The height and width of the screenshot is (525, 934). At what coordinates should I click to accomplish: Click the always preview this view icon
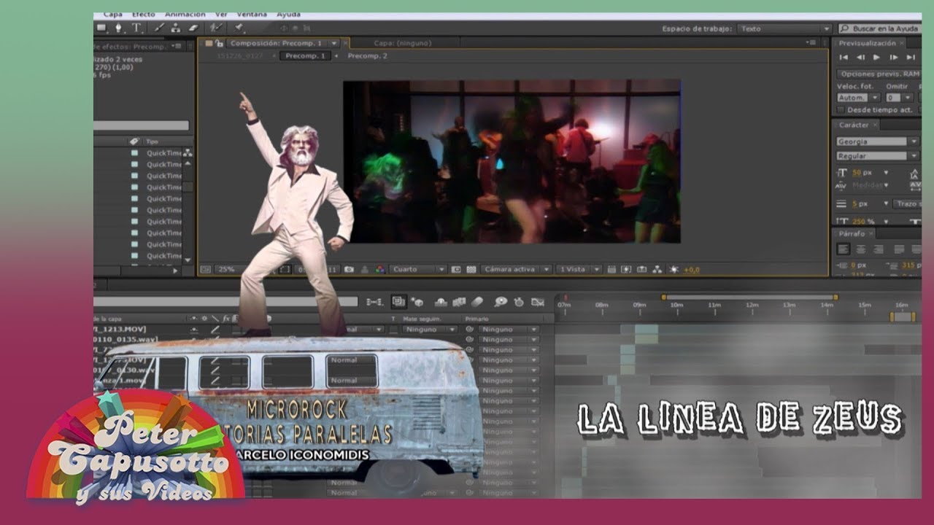(206, 269)
